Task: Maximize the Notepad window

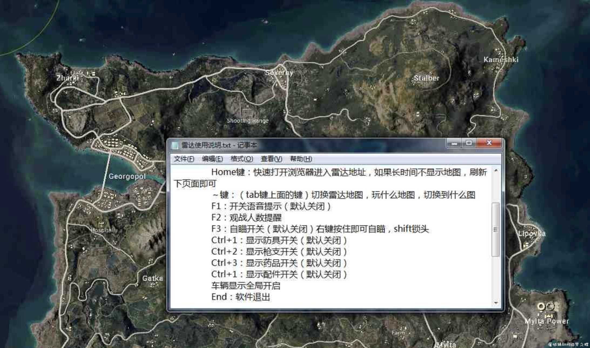Action: 469,143
